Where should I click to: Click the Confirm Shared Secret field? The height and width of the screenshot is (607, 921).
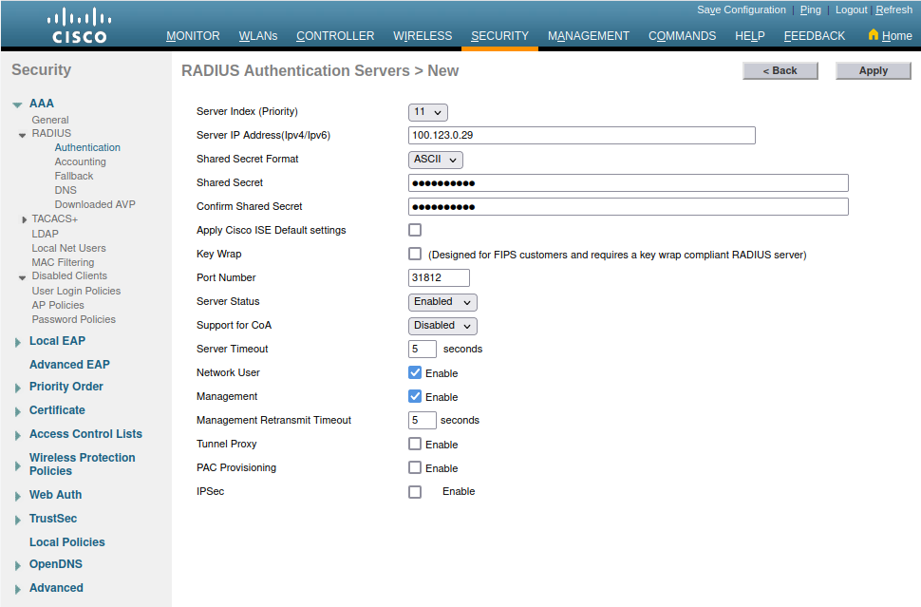click(x=628, y=206)
